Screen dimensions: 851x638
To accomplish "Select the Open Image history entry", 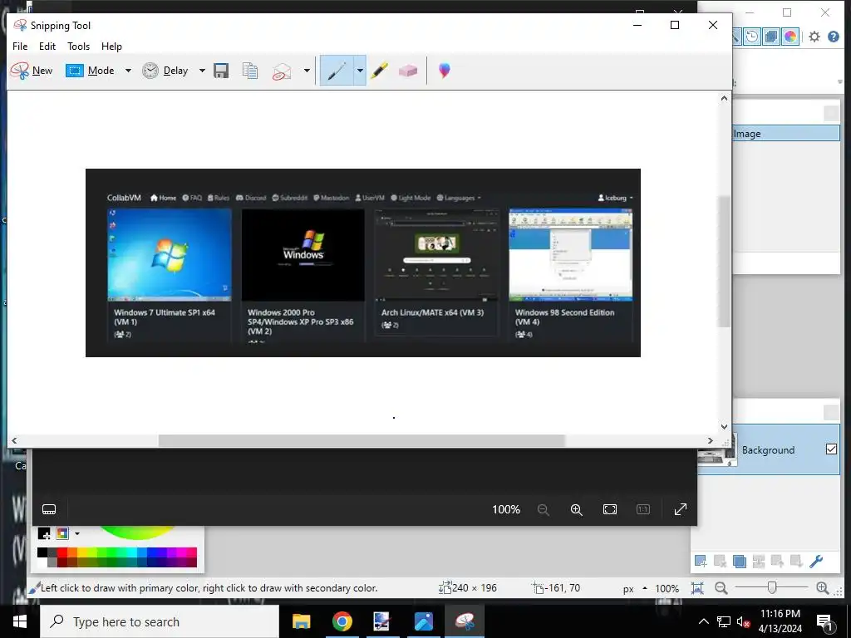I will [786, 134].
